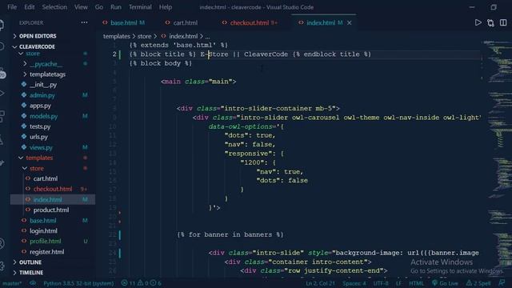
Task: Click the templates breadcrumb segment
Action: [116, 36]
